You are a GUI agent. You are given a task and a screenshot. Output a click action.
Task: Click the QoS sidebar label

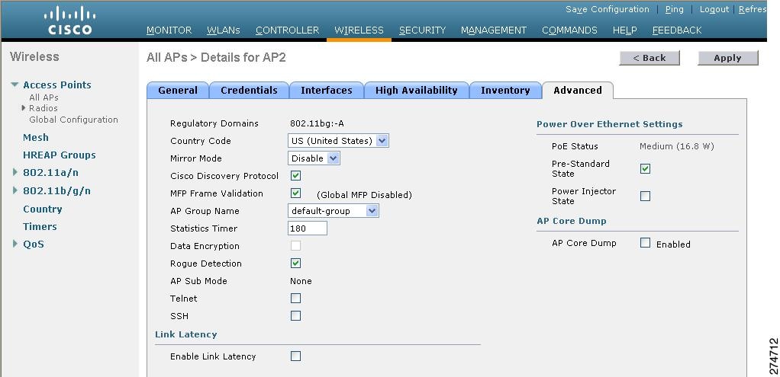[34, 244]
